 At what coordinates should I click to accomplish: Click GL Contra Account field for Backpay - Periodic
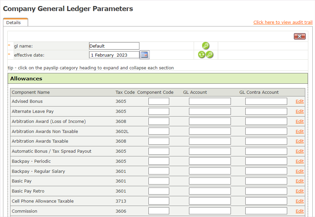pos(266,161)
